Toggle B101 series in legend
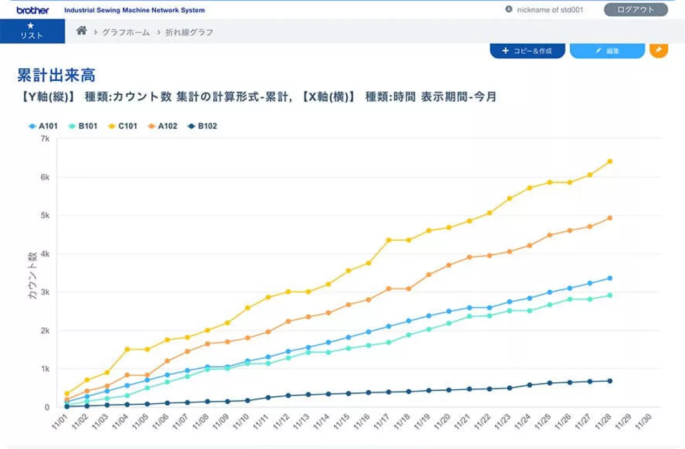The width and height of the screenshot is (685, 449). click(83, 126)
